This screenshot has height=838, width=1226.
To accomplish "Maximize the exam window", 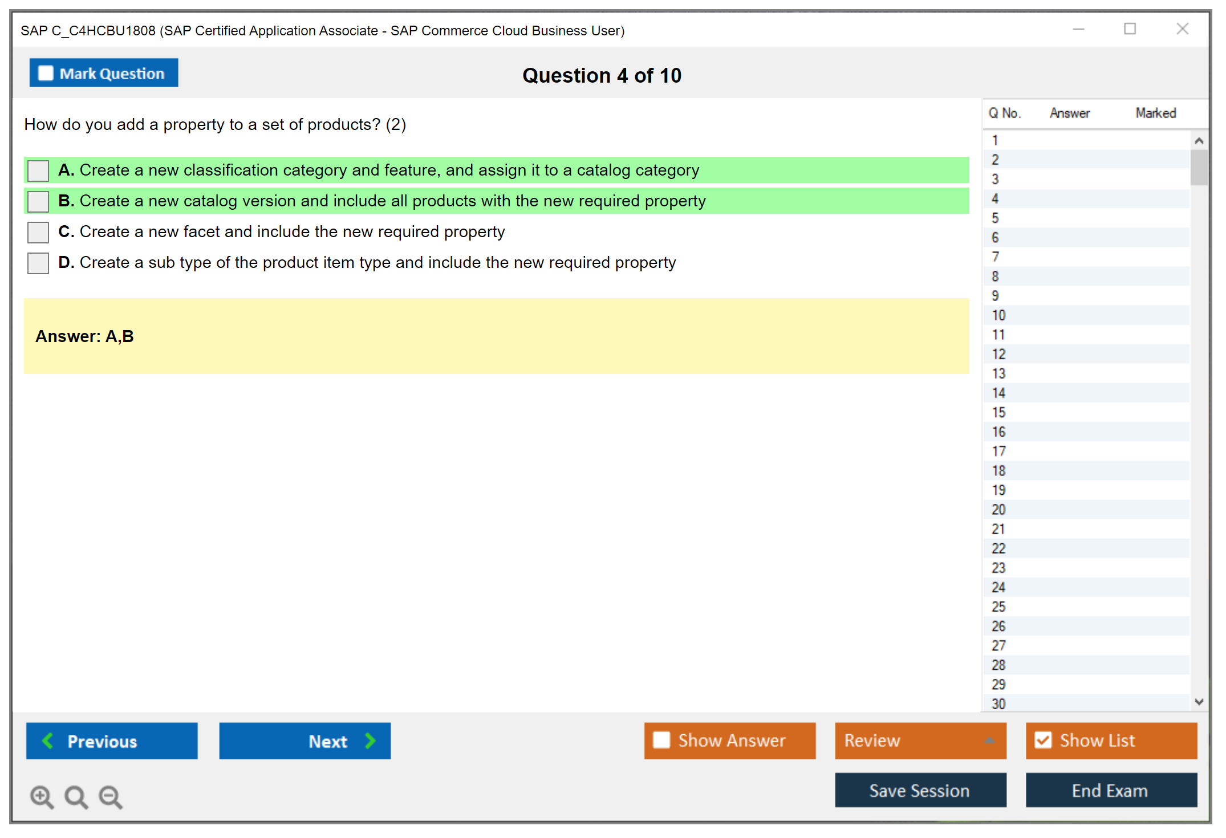I will pos(1130,29).
